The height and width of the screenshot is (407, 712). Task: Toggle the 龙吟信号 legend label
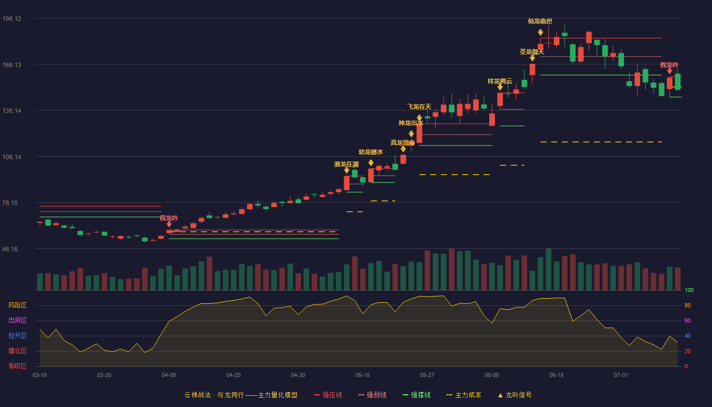[519, 395]
